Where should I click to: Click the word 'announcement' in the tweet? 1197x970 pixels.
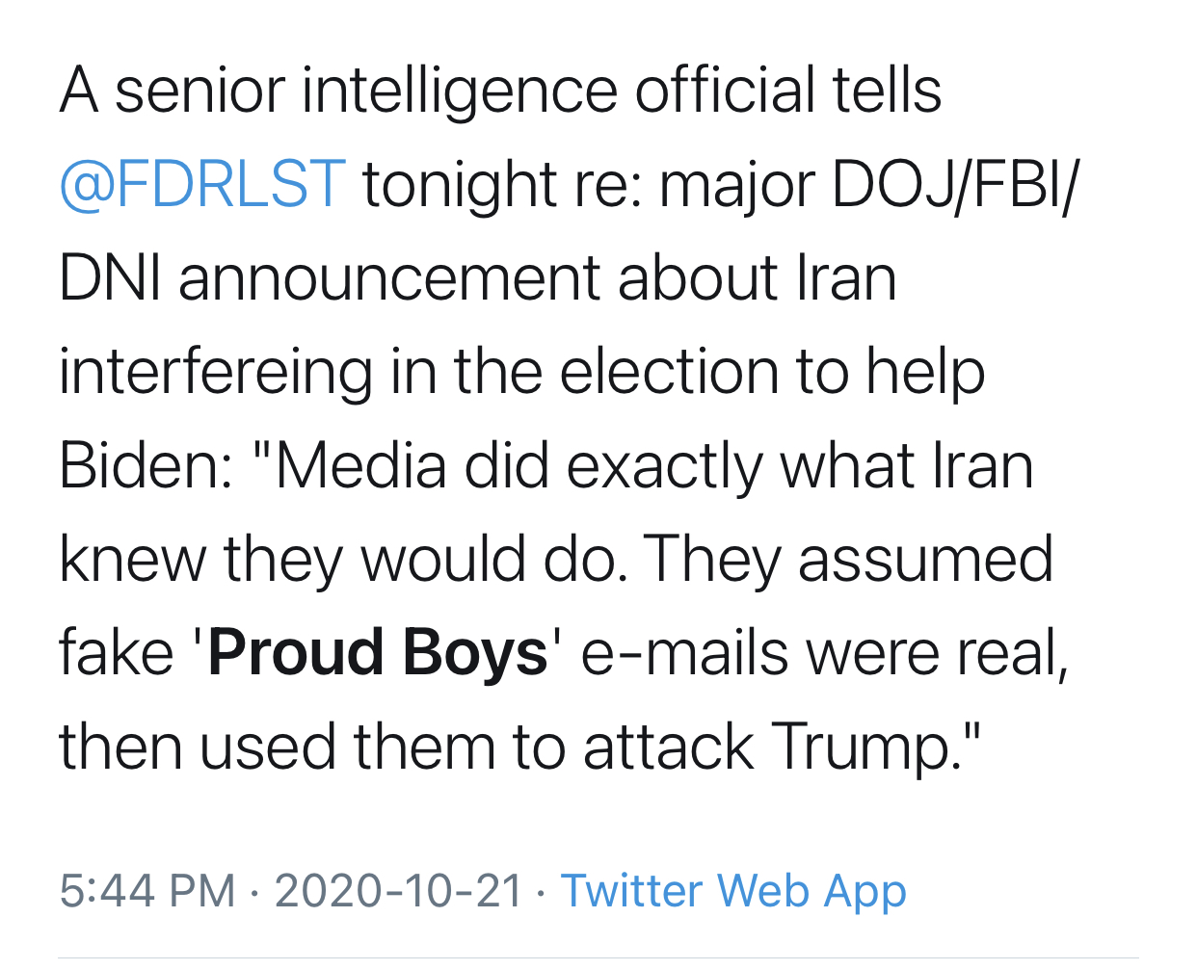click(x=389, y=278)
